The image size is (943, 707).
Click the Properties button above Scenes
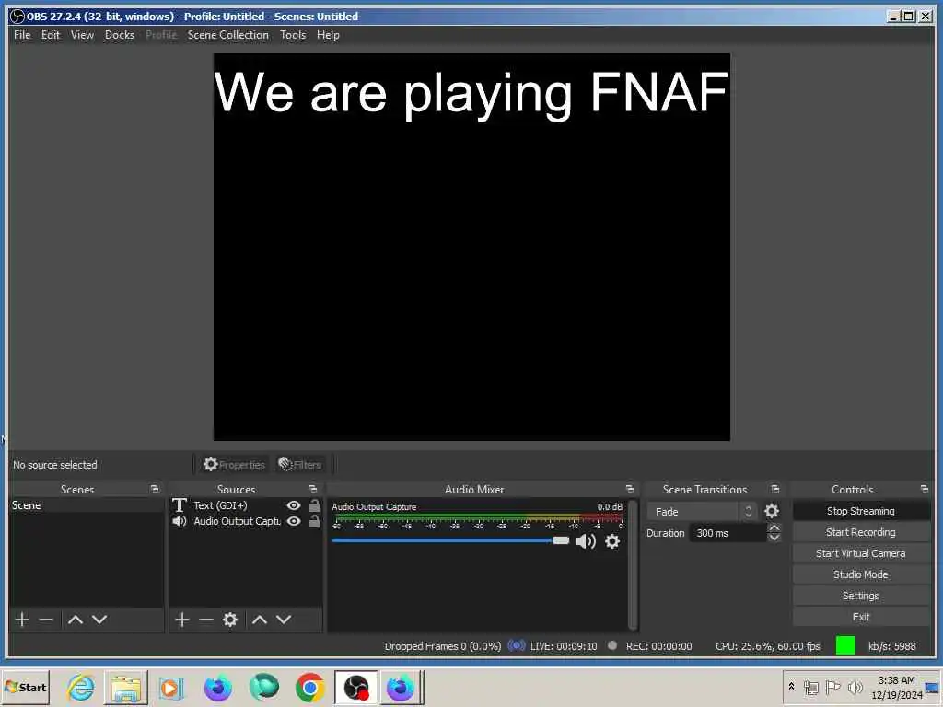[234, 465]
